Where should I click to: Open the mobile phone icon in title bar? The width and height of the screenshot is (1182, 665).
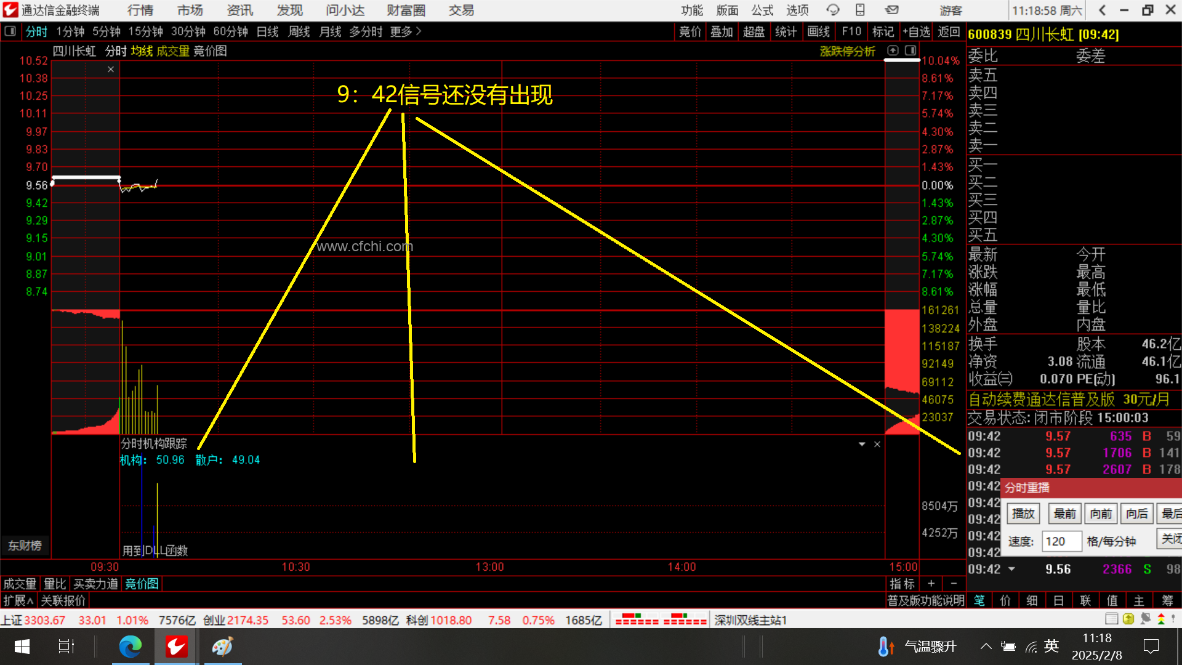(x=860, y=10)
